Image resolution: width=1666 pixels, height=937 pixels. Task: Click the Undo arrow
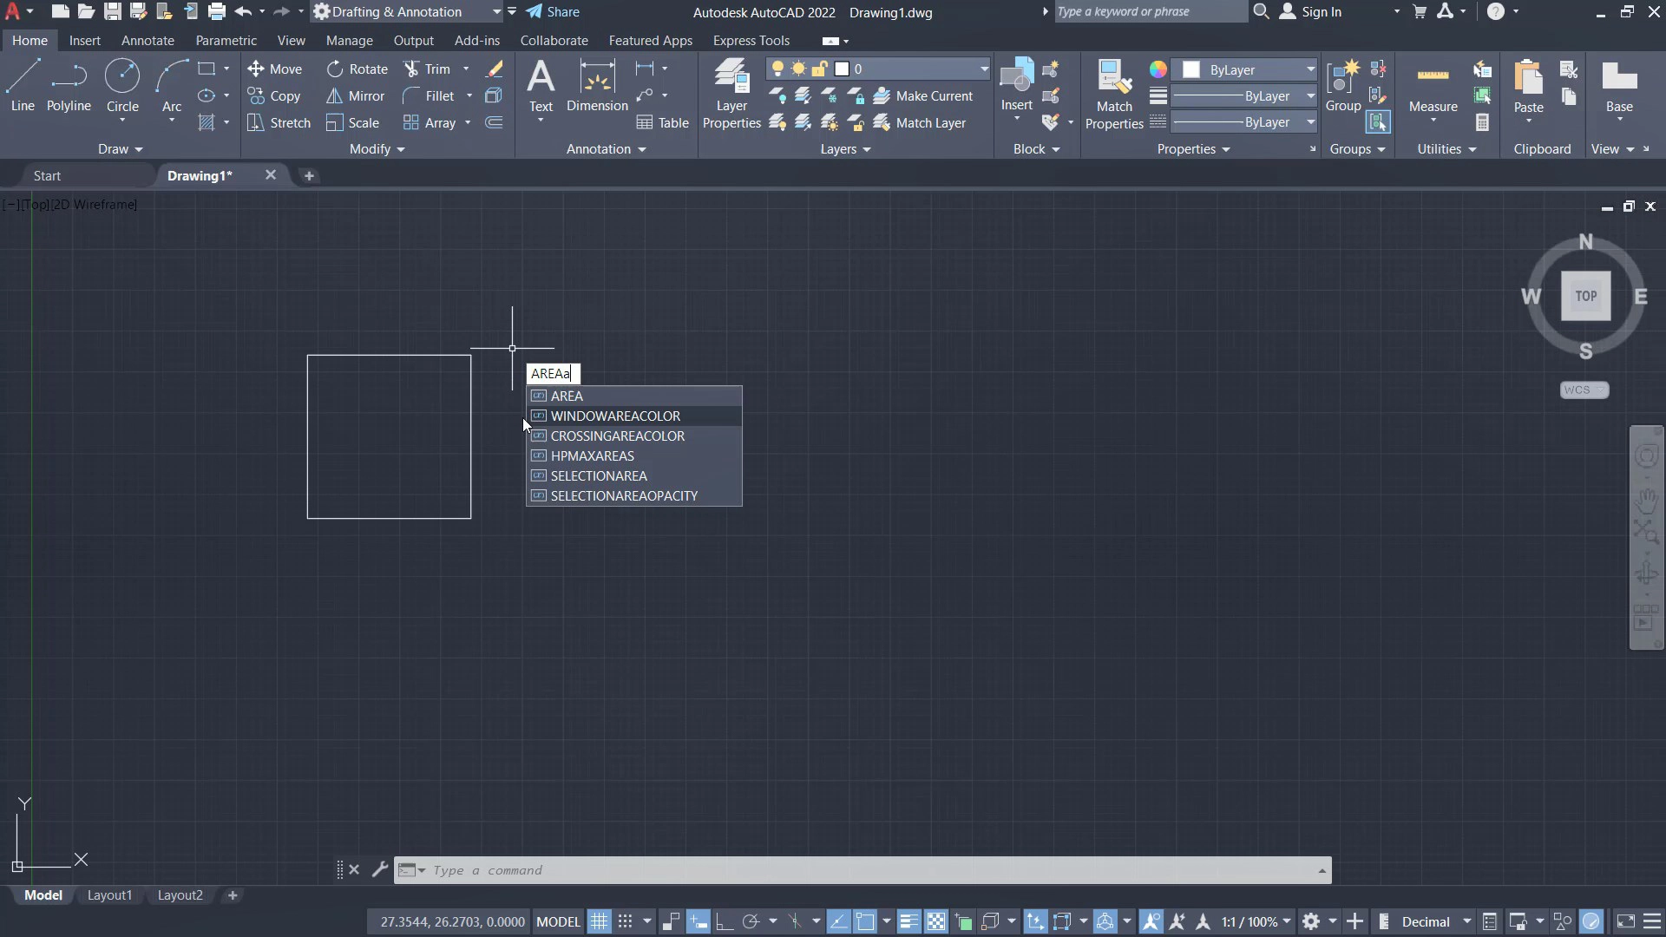(x=243, y=11)
